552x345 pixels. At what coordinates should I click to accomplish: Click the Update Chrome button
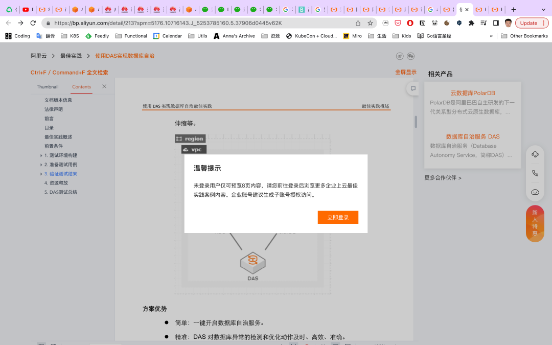pos(532,23)
